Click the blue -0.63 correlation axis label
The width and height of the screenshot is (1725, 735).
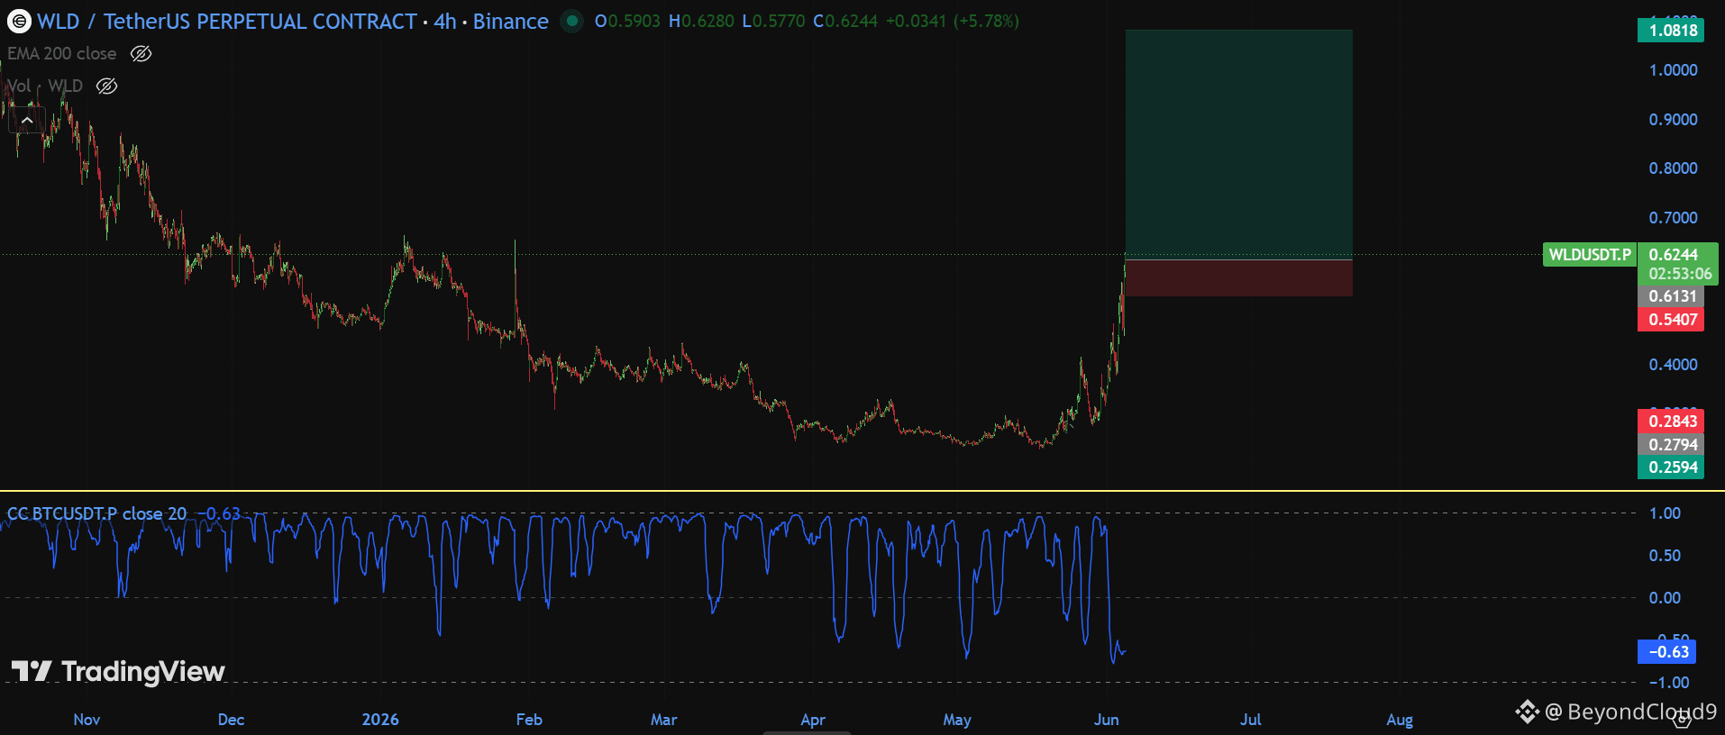(1666, 652)
